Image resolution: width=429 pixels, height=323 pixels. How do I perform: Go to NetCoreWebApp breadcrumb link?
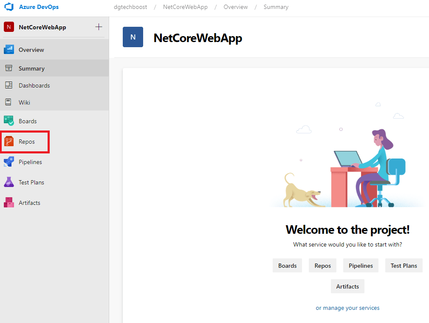(185, 7)
